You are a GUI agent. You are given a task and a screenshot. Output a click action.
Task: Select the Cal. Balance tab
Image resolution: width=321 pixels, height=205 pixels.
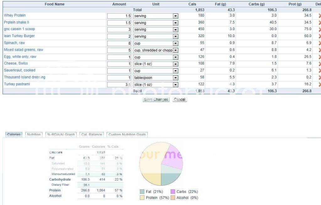tap(92, 135)
